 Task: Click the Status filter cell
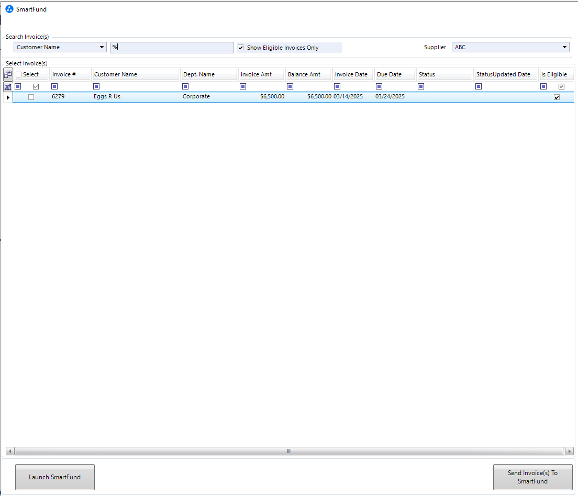(x=445, y=87)
